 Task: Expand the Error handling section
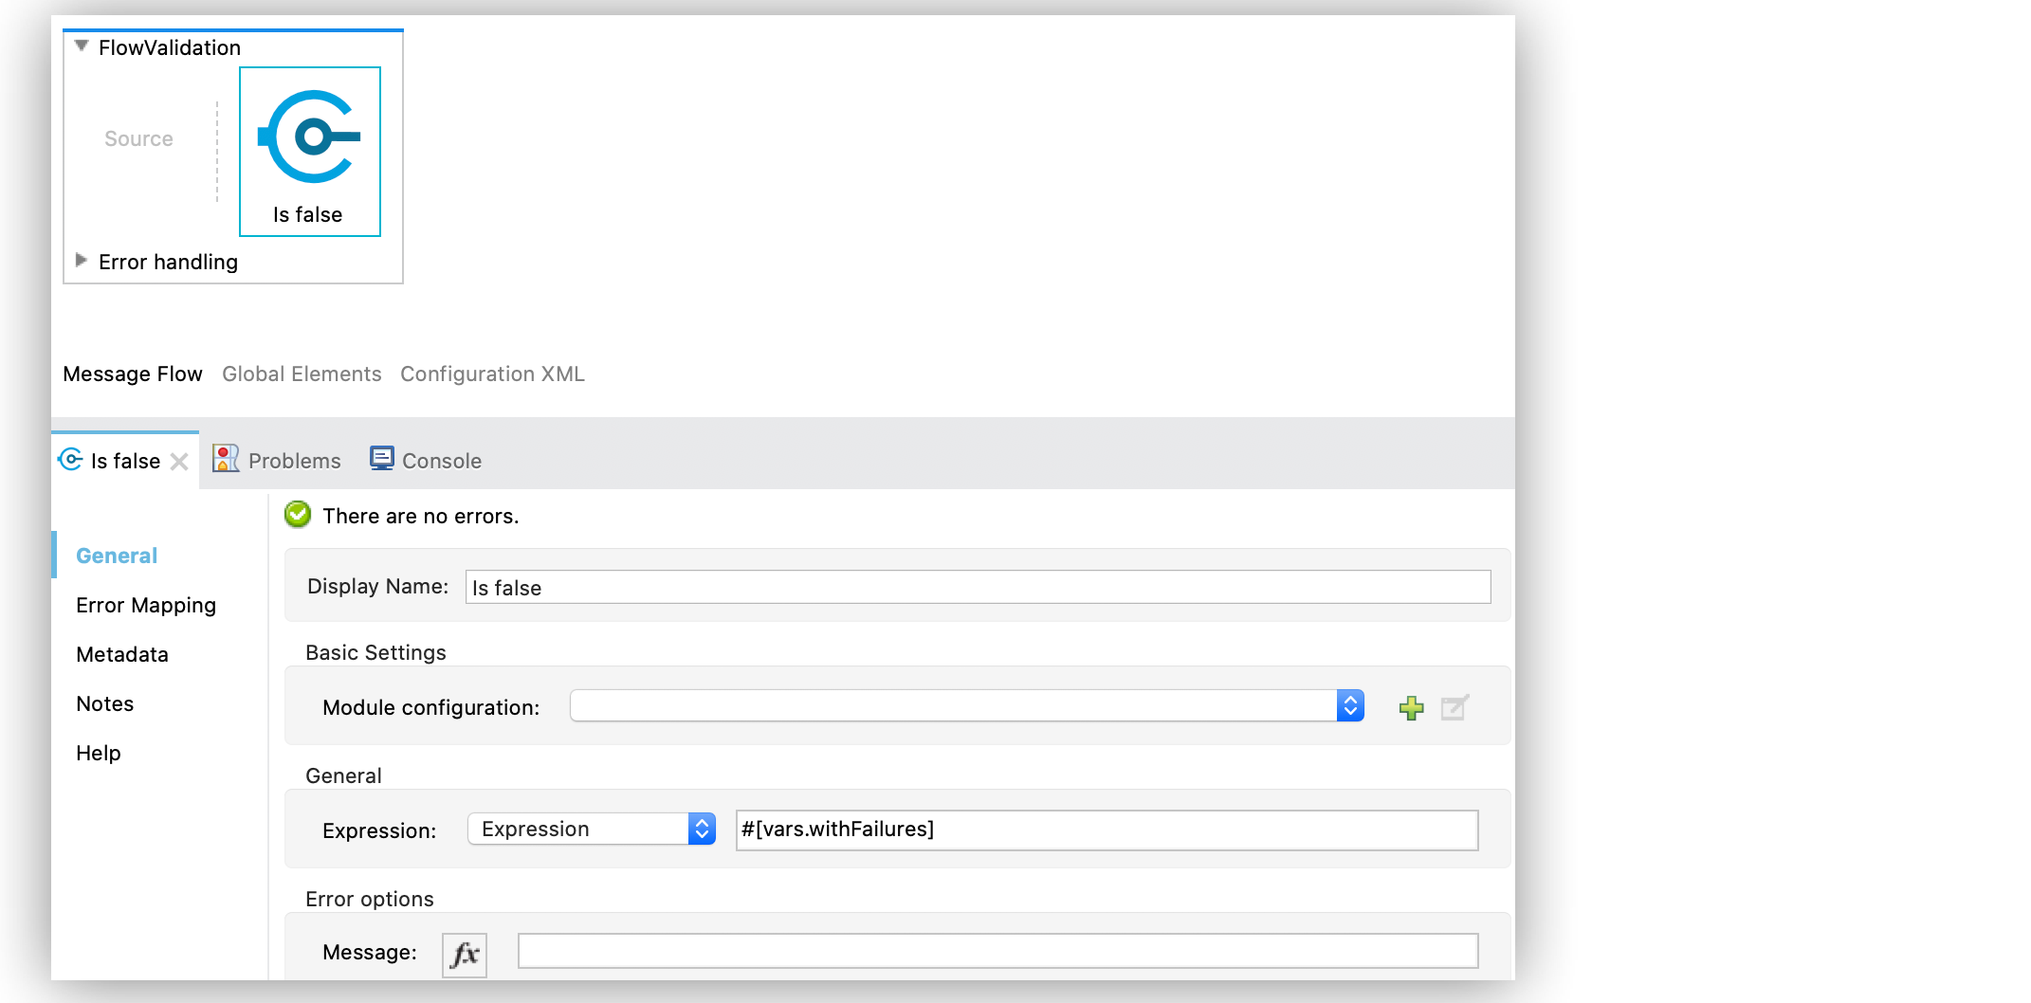coord(82,261)
